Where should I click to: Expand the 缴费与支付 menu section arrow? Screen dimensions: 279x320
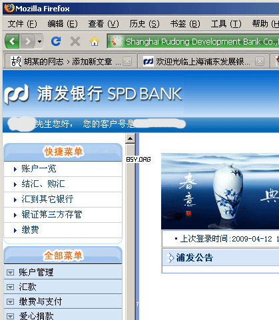[10, 302]
